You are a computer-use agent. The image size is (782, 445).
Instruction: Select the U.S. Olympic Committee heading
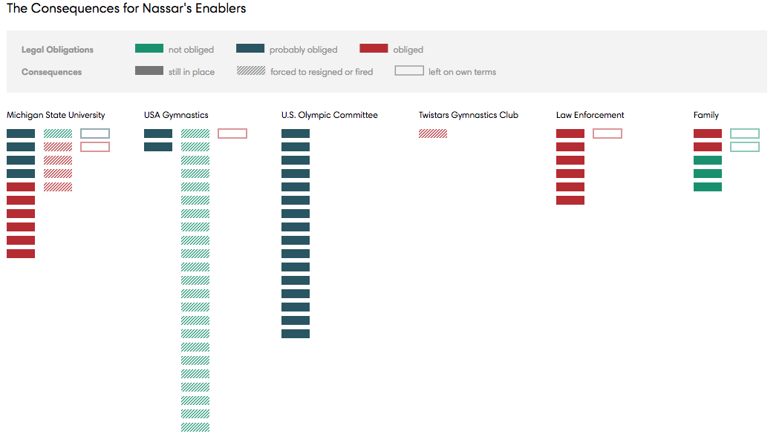pyautogui.click(x=329, y=115)
